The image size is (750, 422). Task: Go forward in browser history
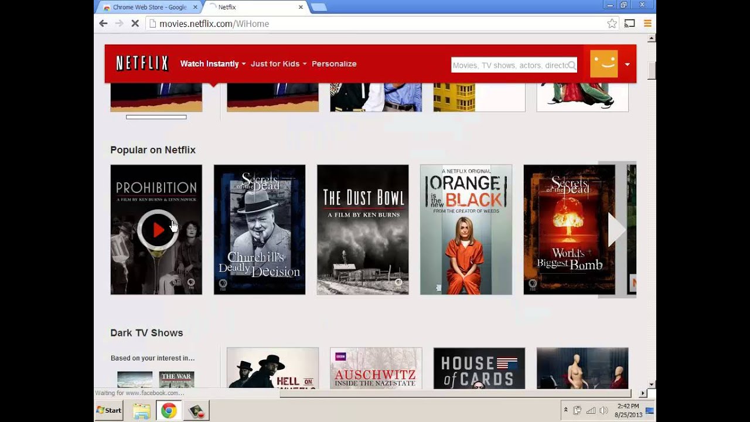point(119,23)
